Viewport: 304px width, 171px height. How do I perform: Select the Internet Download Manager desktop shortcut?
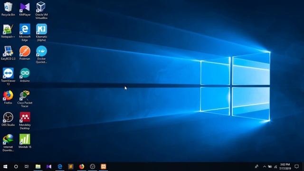(8, 142)
